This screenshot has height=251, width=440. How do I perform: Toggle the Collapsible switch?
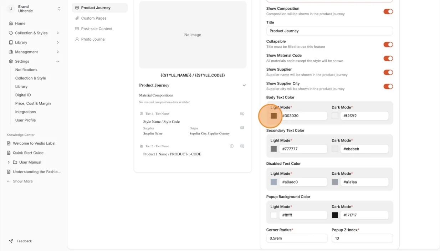tap(388, 45)
